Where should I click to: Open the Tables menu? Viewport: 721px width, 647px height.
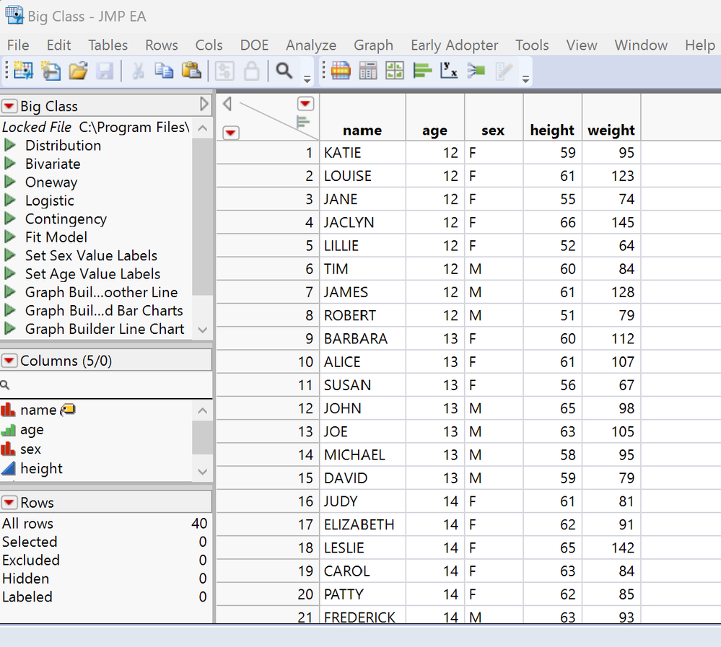click(x=108, y=45)
